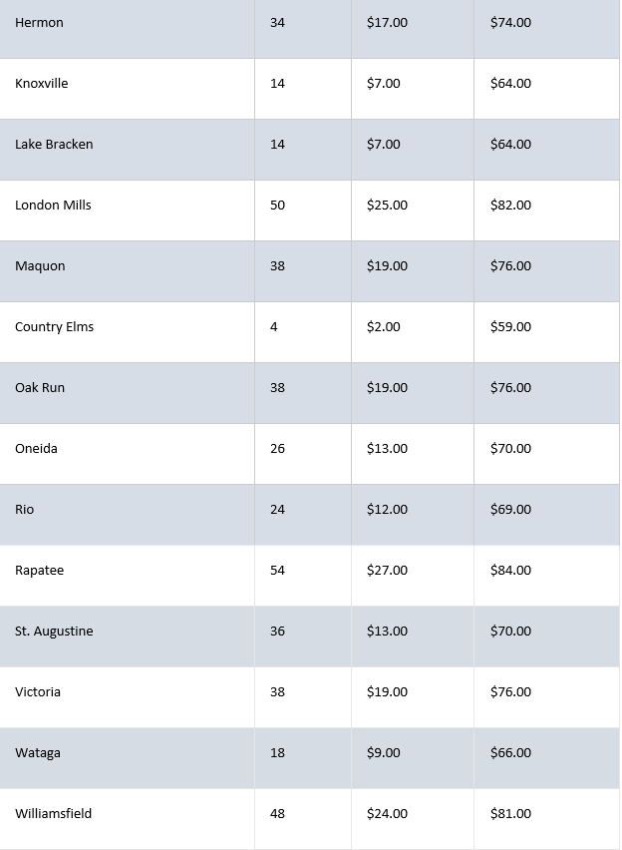This screenshot has width=622, height=850.
Task: Select the Oneida mileage value 26
Action: click(277, 449)
